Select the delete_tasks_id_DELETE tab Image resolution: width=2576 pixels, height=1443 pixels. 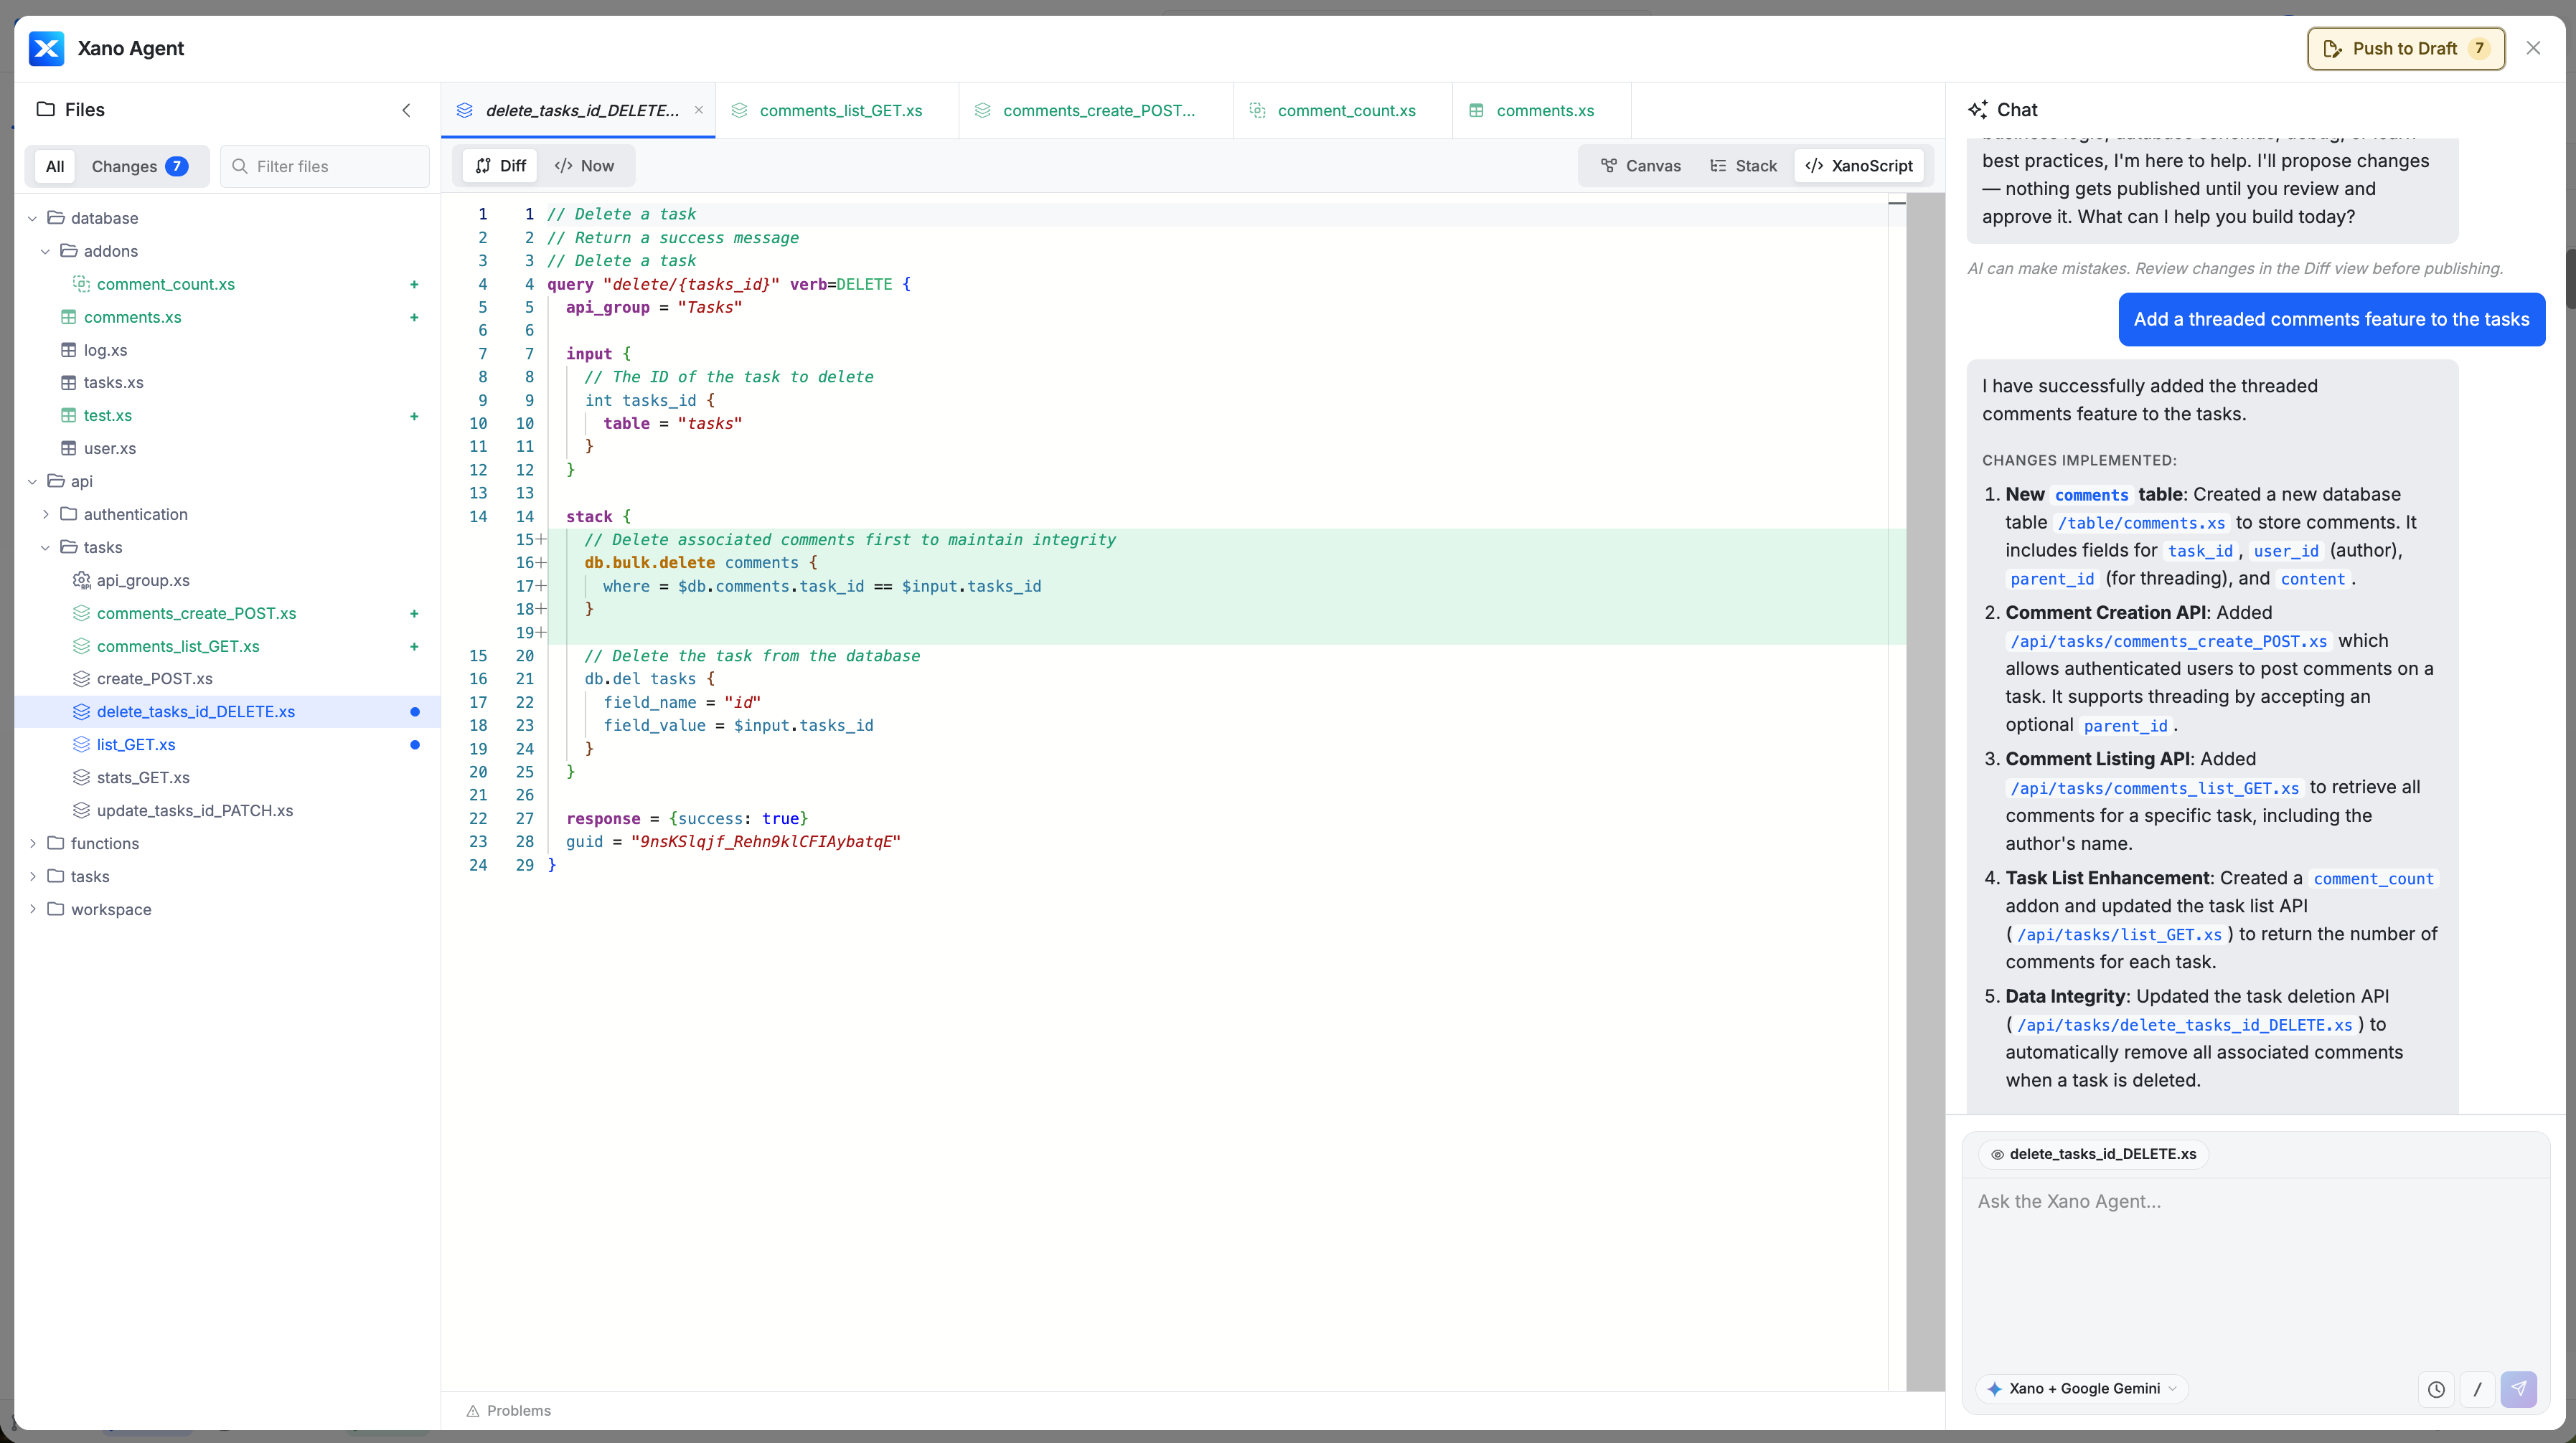click(x=580, y=110)
